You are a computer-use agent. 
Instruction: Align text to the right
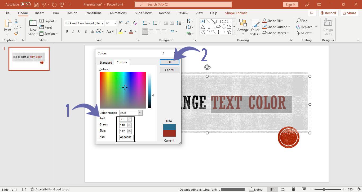(x=158, y=31)
